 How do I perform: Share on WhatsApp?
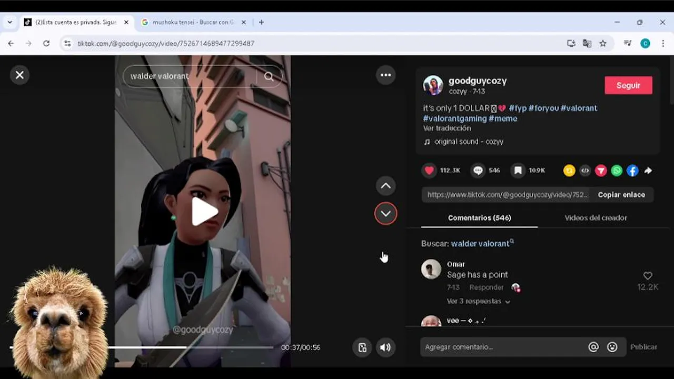617,171
